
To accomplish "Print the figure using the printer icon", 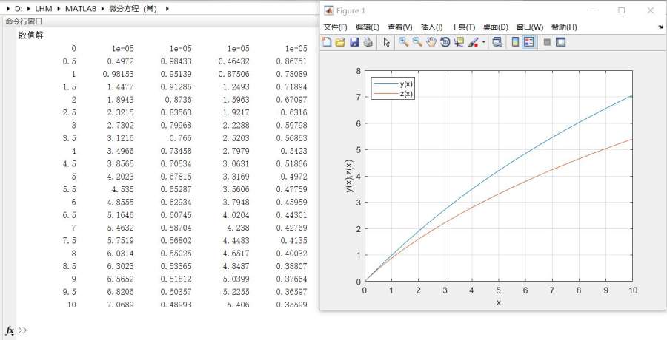I will click(x=368, y=42).
